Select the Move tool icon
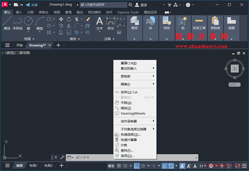The image size is (249, 171). (x=61, y=19)
